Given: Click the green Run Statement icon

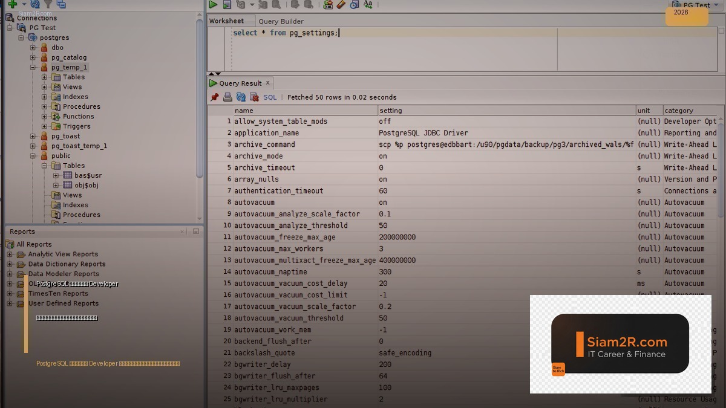Looking at the screenshot, I should click(213, 4).
